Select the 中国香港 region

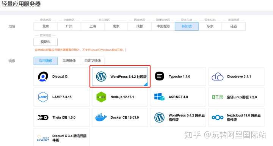coord(163,26)
